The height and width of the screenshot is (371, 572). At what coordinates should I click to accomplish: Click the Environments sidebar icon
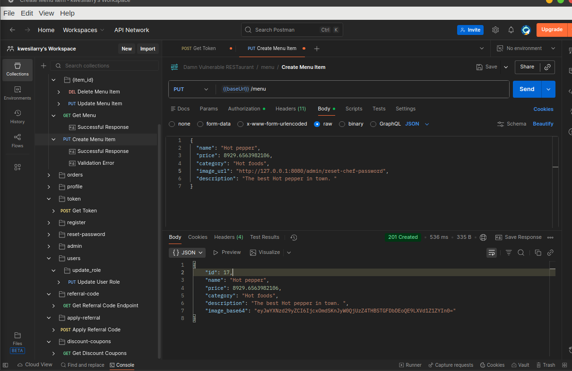(x=17, y=93)
